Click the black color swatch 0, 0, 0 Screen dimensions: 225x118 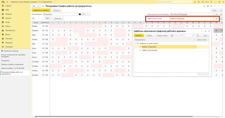click(80, 14)
